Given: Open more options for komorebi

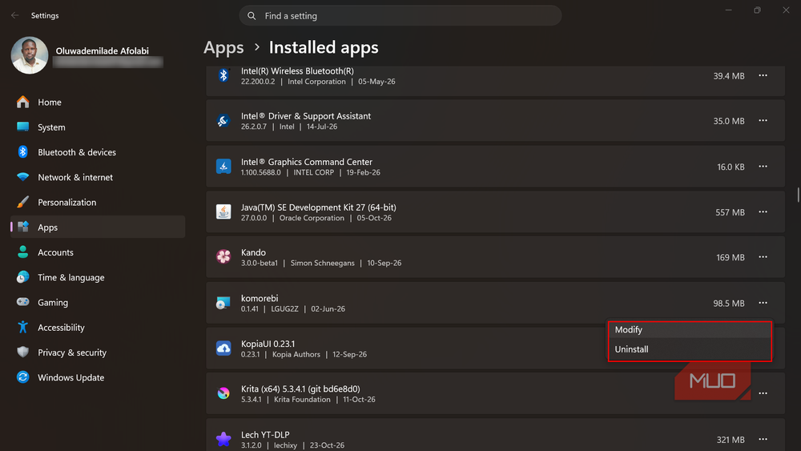Looking at the screenshot, I should [x=763, y=303].
